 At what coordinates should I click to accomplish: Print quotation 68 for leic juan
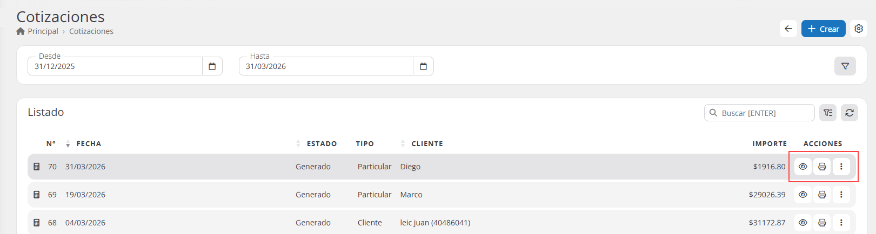pyautogui.click(x=822, y=223)
